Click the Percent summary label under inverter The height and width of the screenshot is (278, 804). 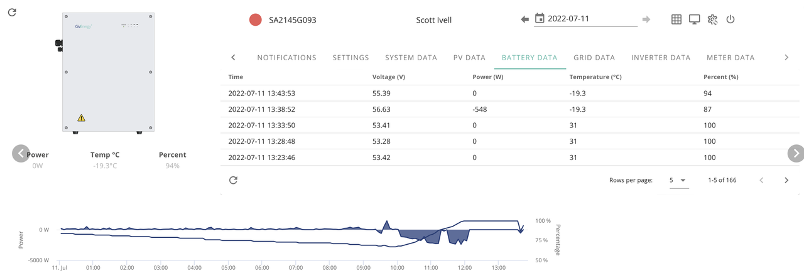[172, 155]
